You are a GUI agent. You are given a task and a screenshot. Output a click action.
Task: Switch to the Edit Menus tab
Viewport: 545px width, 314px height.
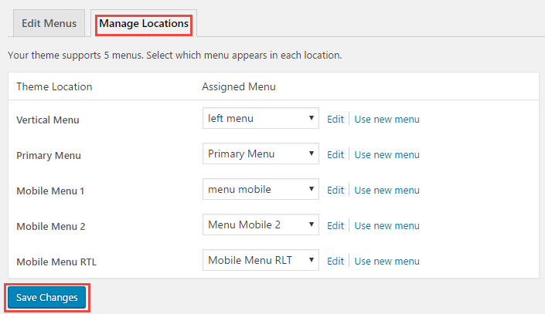tap(49, 23)
